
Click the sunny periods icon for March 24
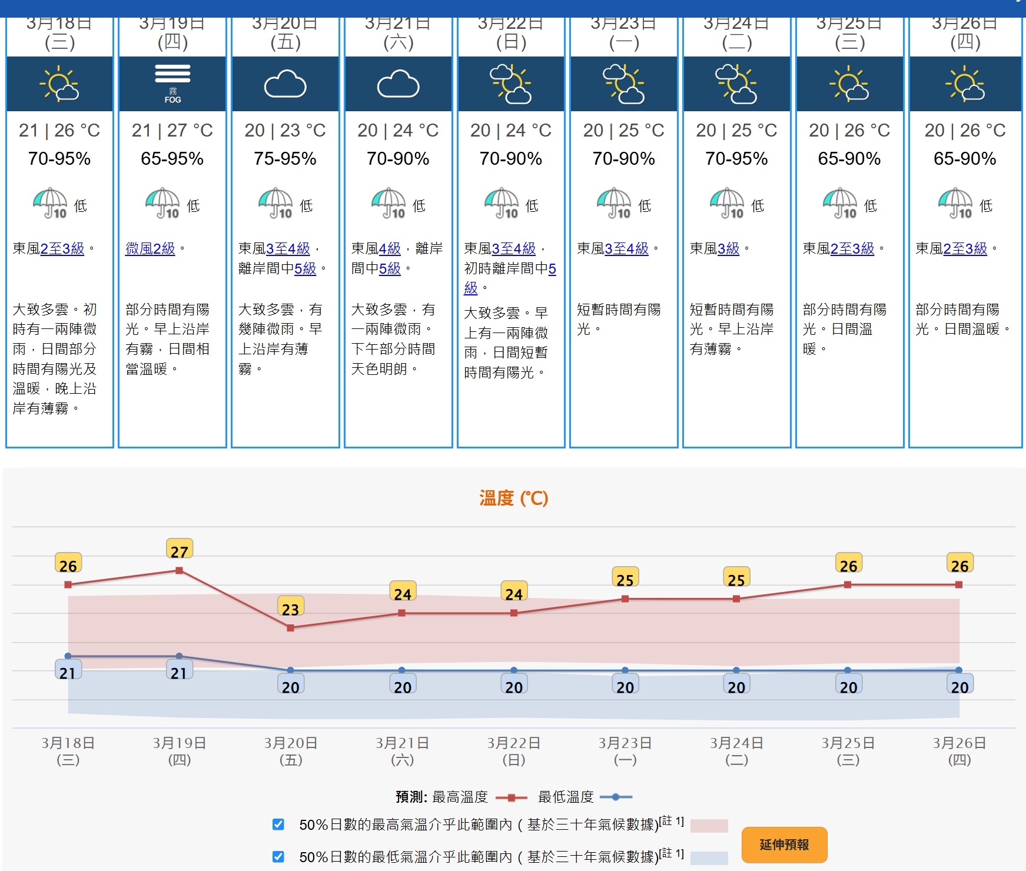(736, 84)
